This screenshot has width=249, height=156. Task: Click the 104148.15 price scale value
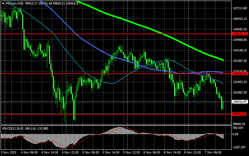(x=240, y=50)
